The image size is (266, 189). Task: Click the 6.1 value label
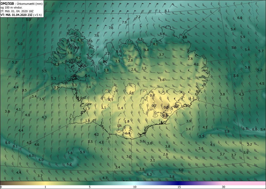(15, 146)
